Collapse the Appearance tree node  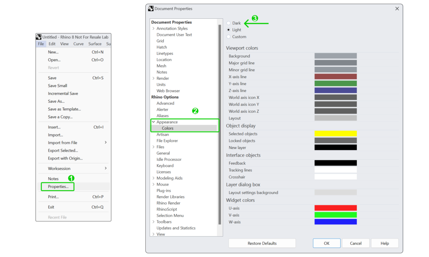[x=153, y=122]
